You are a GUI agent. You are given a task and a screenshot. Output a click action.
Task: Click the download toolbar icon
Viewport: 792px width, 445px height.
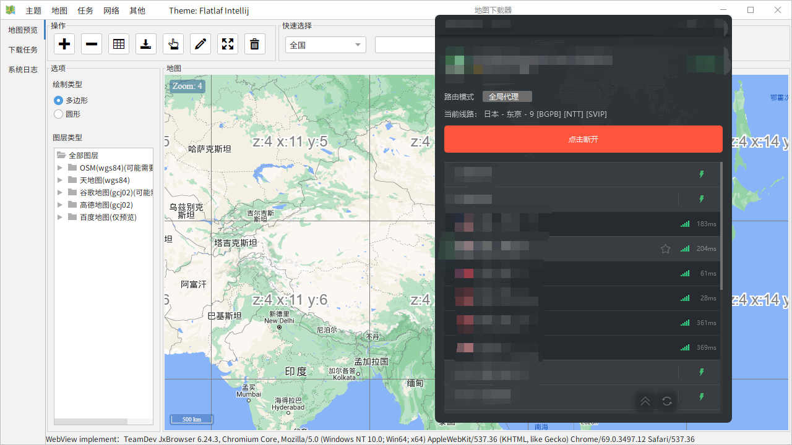point(146,44)
